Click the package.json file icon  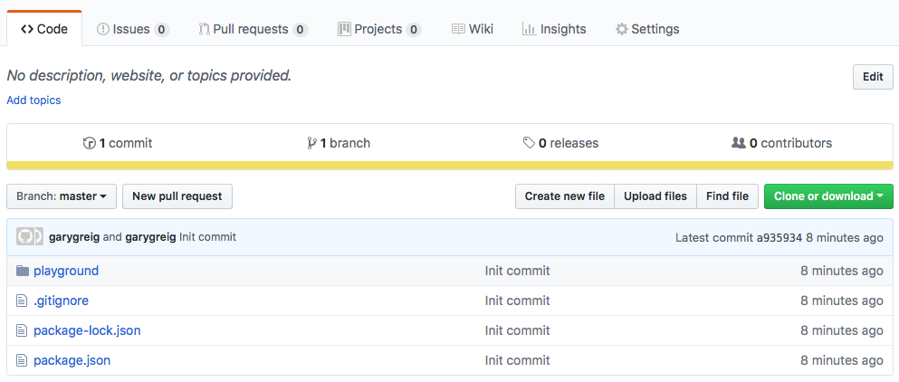coord(23,360)
